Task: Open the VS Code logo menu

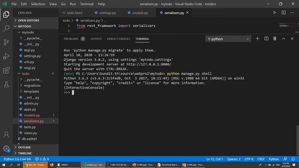Action: (4, 4)
